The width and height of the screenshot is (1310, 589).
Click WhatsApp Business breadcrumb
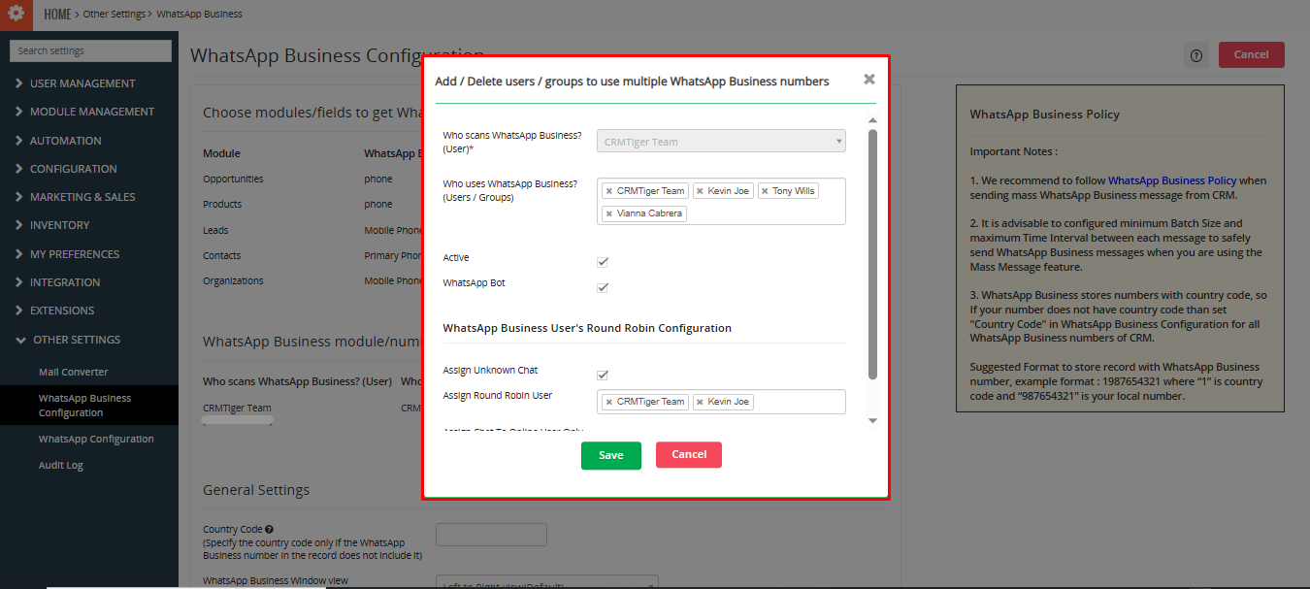199,15
